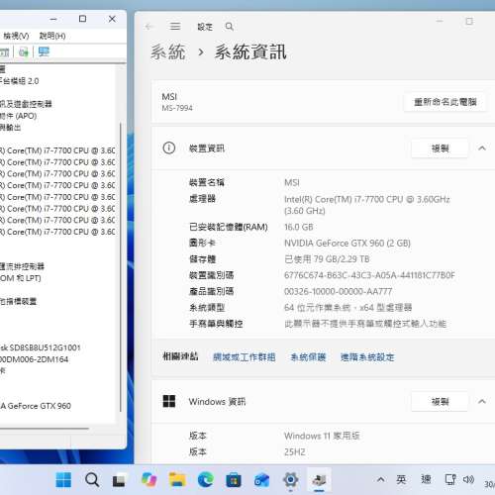The width and height of the screenshot is (495, 495).
Task: Click the 已安裝記憶體(RAM) label
Action: point(229,227)
